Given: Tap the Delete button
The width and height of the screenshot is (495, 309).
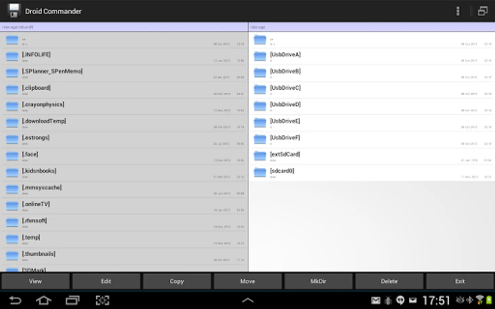Looking at the screenshot, I should coord(389,282).
